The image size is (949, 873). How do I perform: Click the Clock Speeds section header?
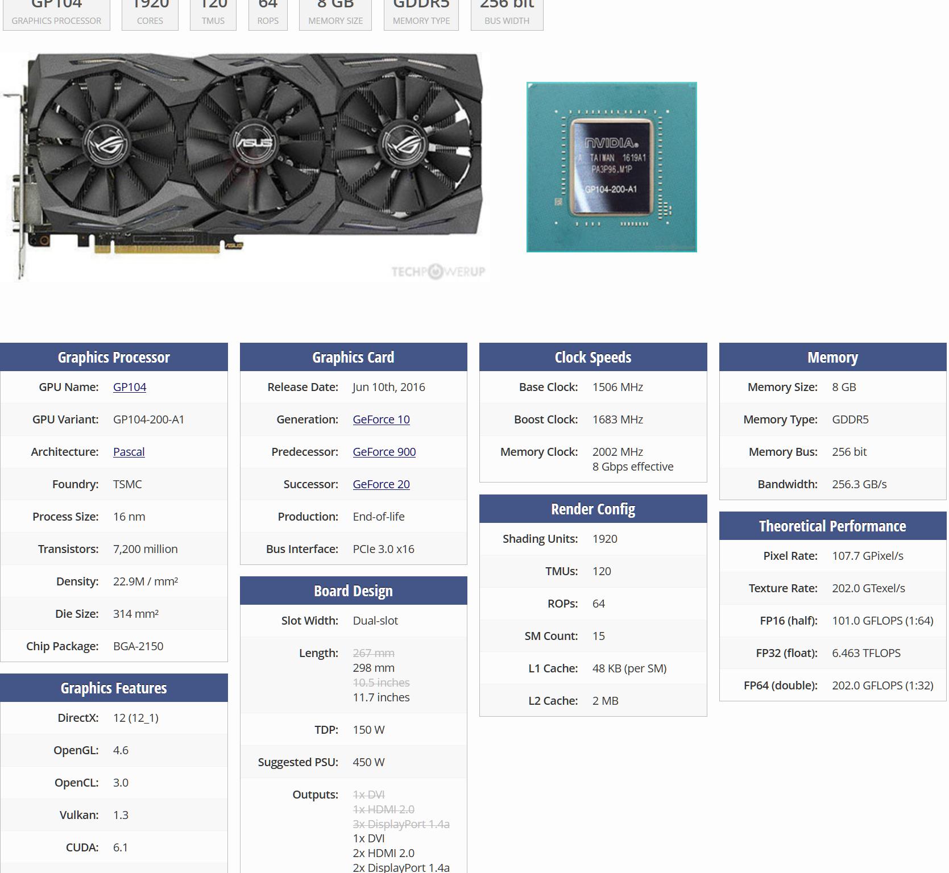tap(593, 357)
